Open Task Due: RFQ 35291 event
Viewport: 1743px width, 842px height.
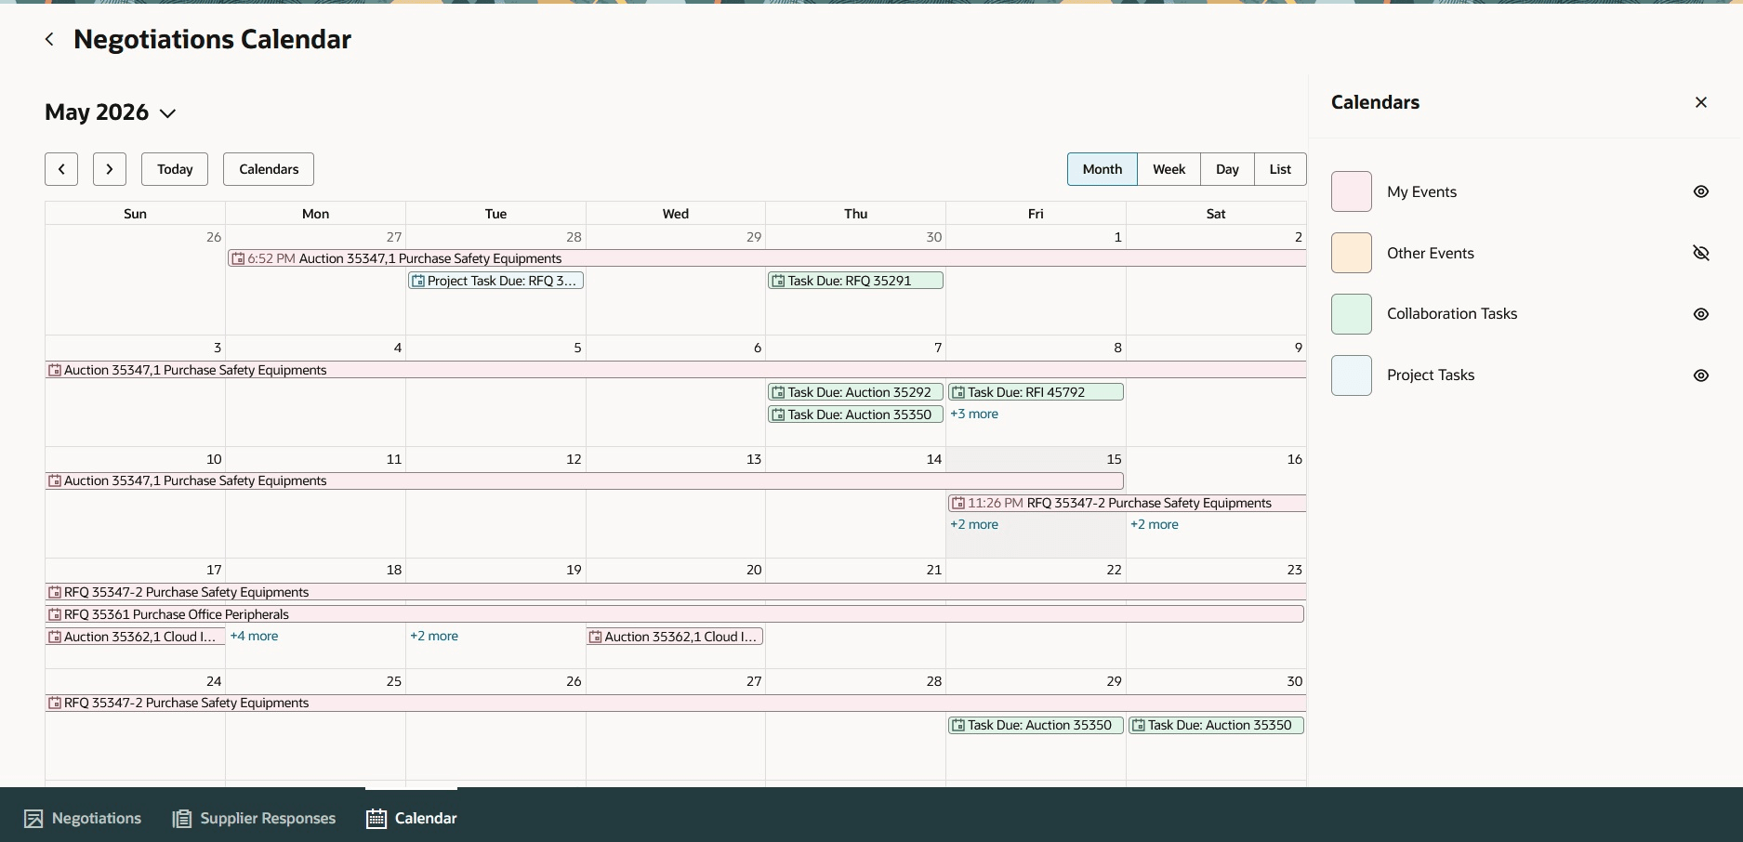point(855,281)
